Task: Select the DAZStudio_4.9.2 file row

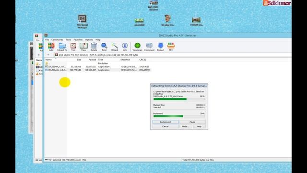Action: coord(98,70)
